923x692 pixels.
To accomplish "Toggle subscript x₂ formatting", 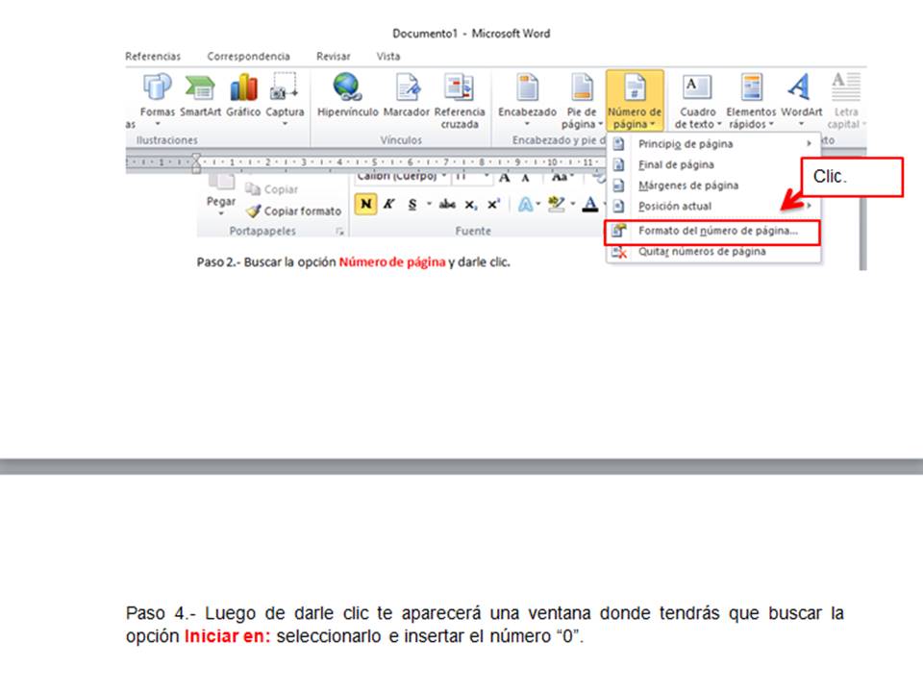I will pos(470,205).
